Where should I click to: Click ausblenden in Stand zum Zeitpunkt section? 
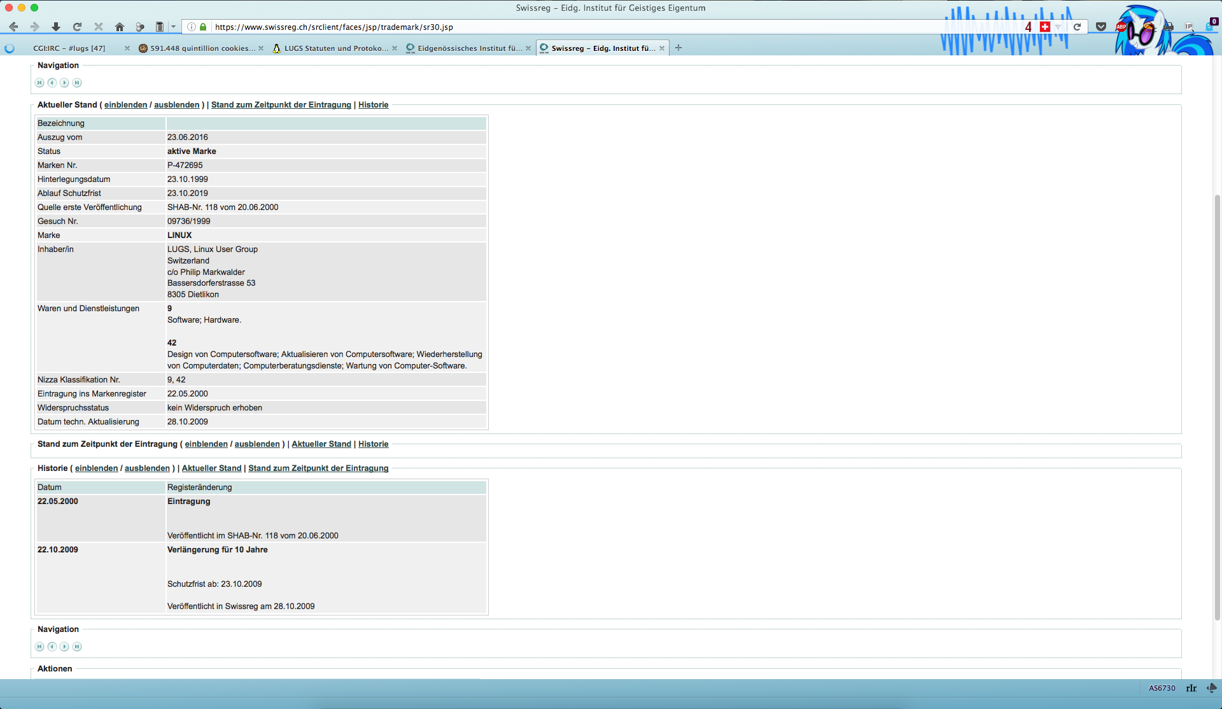257,444
